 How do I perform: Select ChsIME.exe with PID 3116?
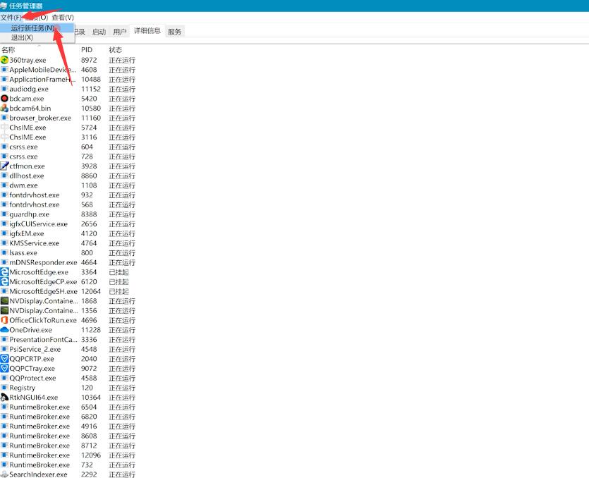pos(28,137)
